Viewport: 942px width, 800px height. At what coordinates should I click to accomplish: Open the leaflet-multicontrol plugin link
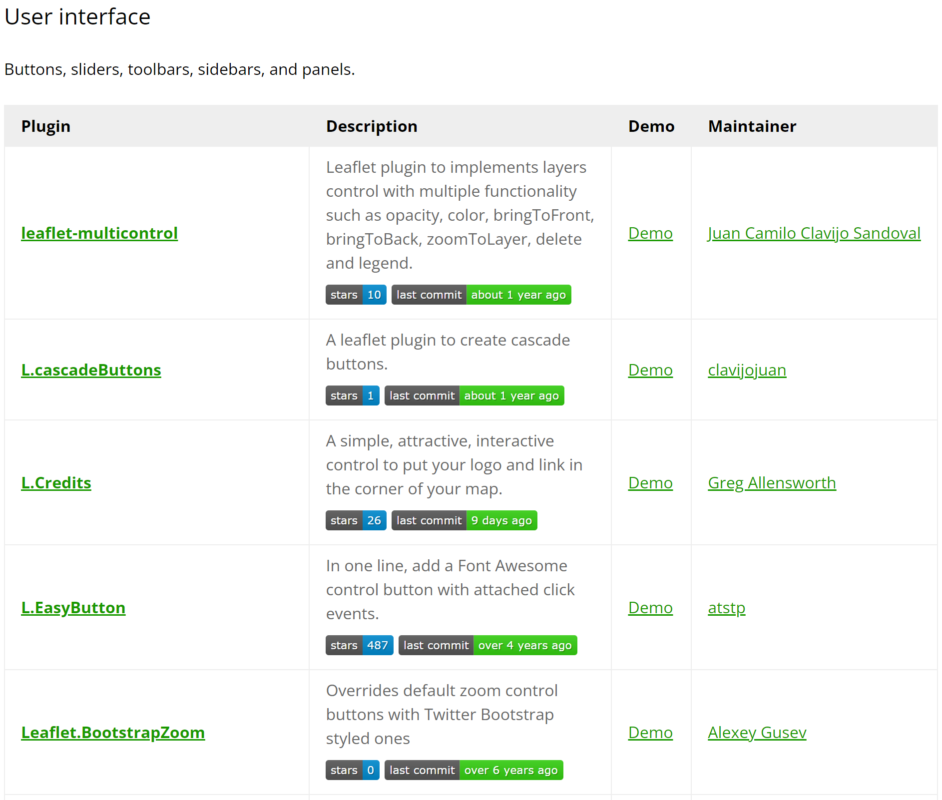pos(99,233)
